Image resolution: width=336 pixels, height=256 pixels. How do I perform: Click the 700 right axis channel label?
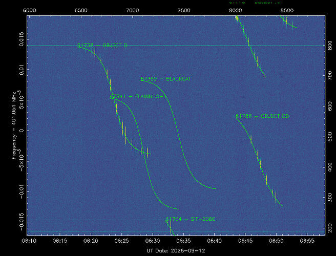(x=330, y=76)
